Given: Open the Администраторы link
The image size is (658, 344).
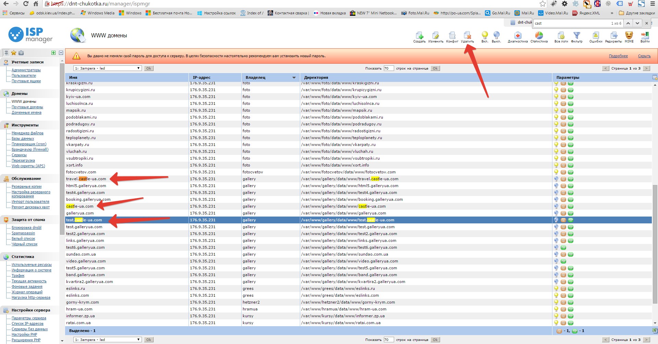Looking at the screenshot, I should [26, 70].
